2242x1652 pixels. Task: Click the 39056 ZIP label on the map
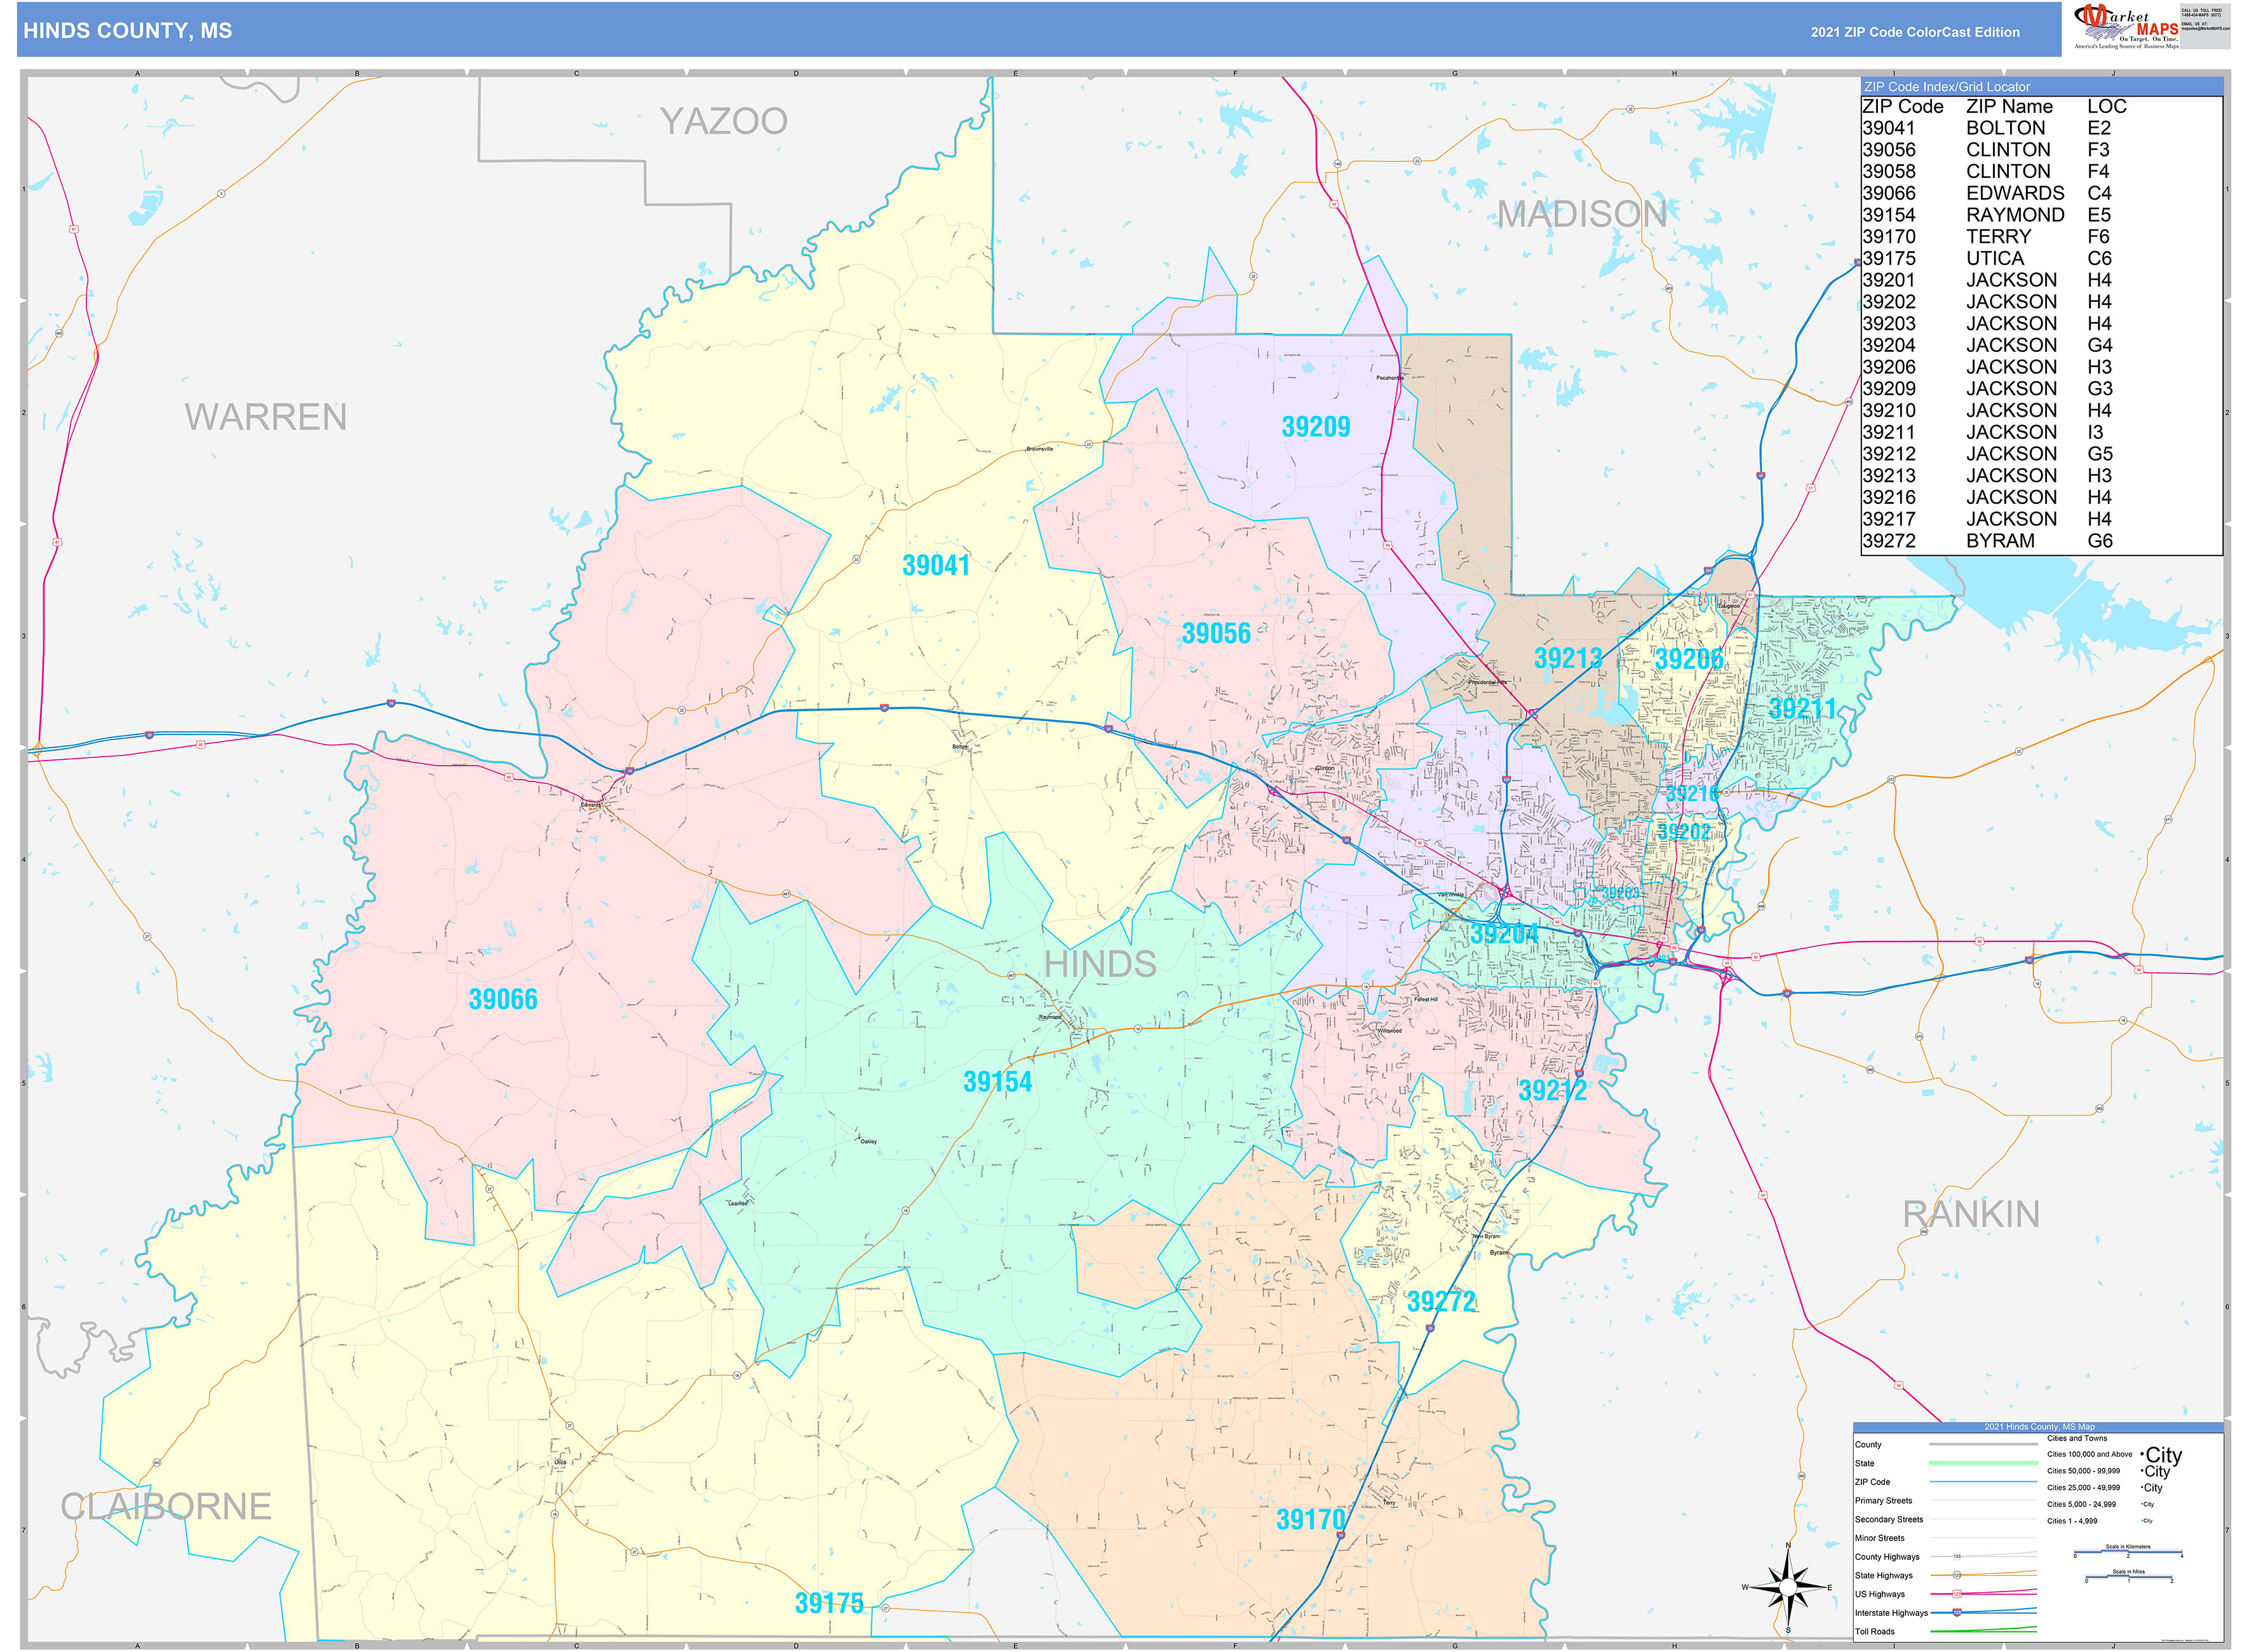click(1216, 634)
